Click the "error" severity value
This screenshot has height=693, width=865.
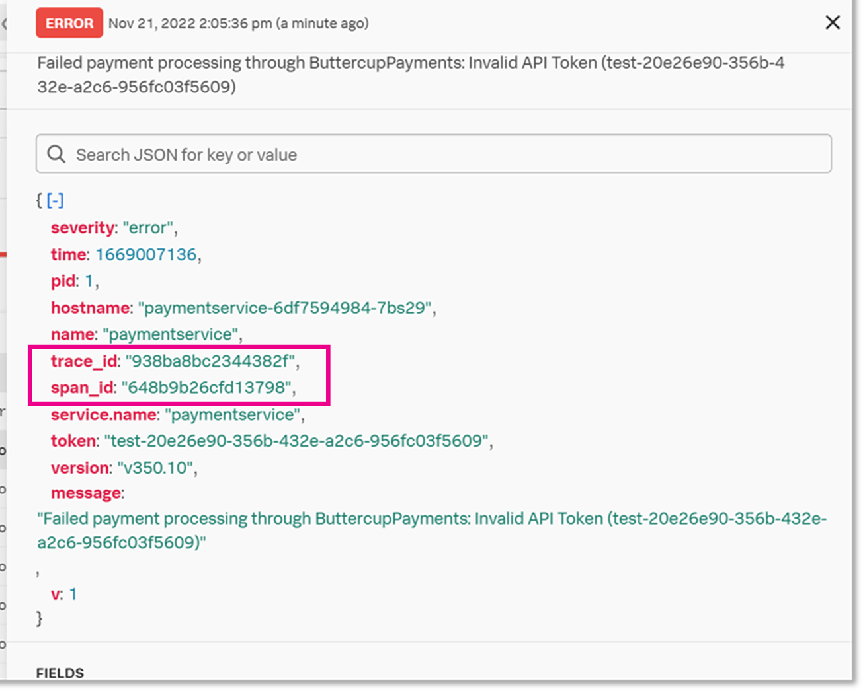coord(148,228)
